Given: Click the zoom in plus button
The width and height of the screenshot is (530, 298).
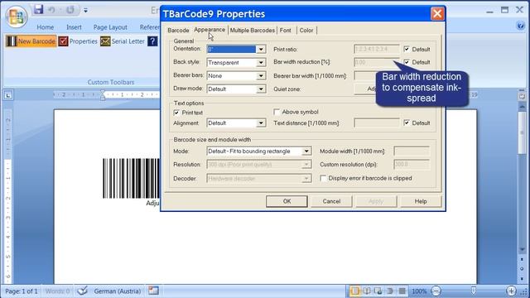Looking at the screenshot, I should (511, 291).
